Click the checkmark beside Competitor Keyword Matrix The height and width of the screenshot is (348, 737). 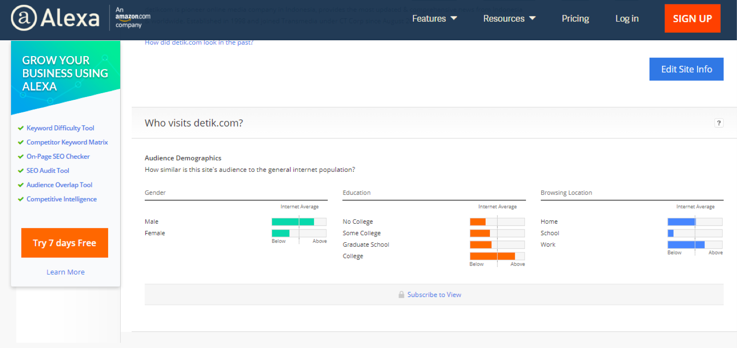[x=21, y=143]
